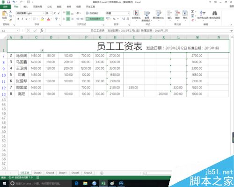Open the Sheet4 worksheet tab

point(50,173)
